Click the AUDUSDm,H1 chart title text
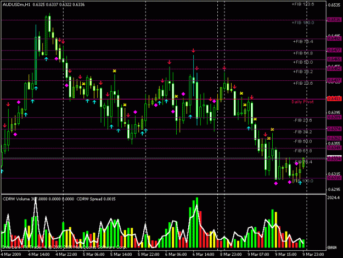 tap(16, 4)
